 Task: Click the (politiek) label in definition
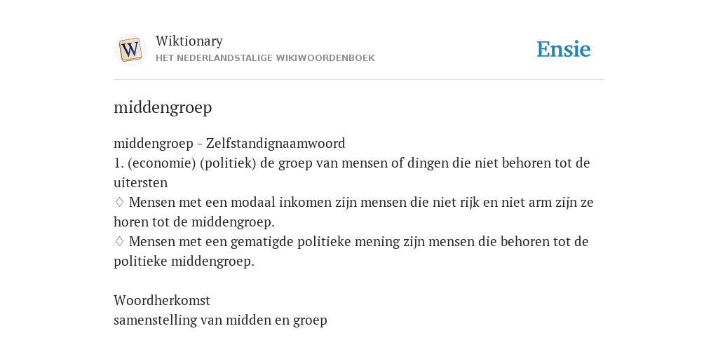point(228,163)
